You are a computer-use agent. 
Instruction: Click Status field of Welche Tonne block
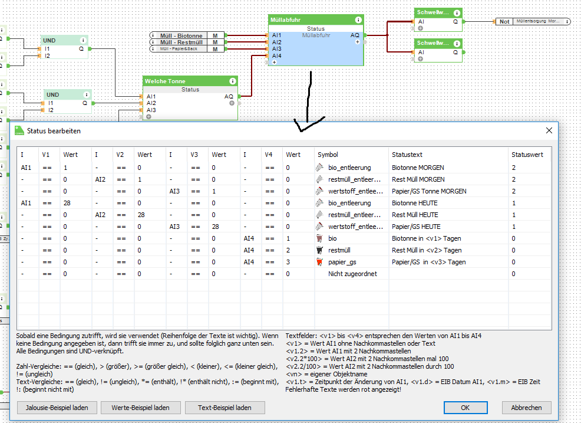[190, 90]
